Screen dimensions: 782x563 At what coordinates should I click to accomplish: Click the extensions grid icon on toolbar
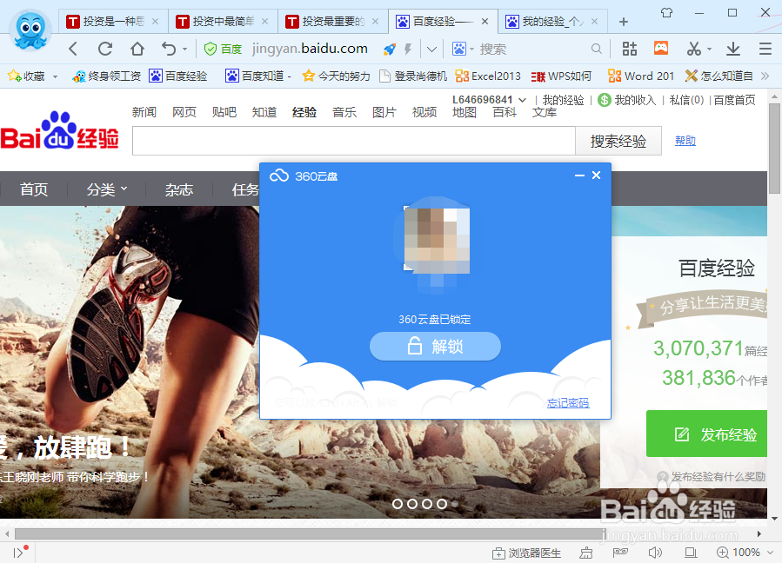(630, 50)
